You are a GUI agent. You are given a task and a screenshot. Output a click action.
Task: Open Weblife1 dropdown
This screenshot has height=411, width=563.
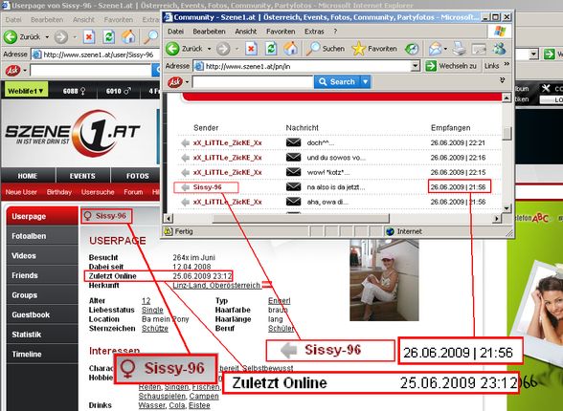[26, 92]
